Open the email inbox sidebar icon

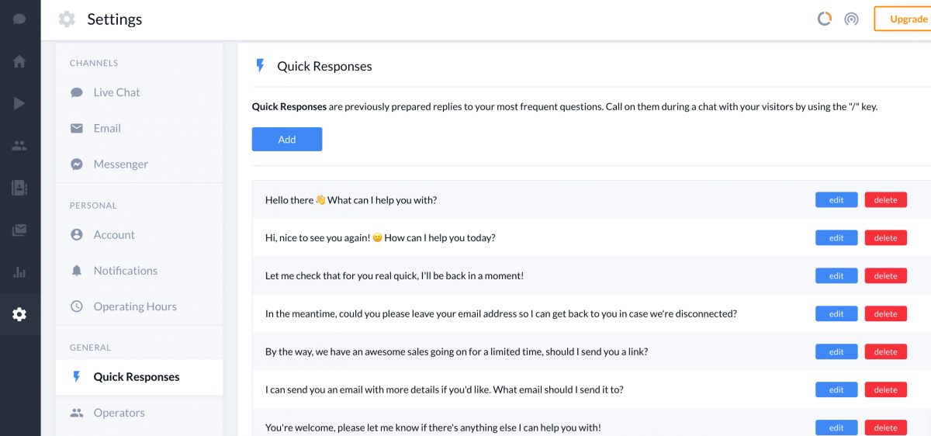pyautogui.click(x=19, y=230)
